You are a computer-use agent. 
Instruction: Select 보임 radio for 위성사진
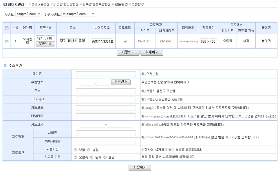coord(75,150)
